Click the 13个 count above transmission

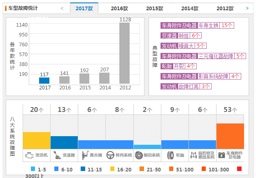pyautogui.click(x=64, y=110)
